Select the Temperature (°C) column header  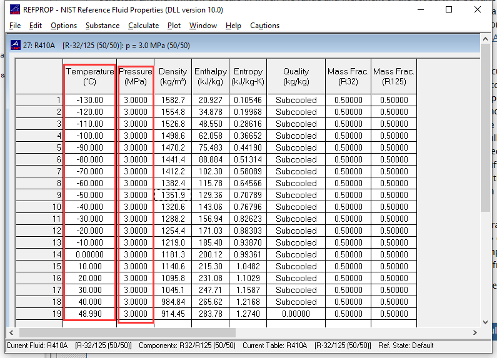click(89, 76)
